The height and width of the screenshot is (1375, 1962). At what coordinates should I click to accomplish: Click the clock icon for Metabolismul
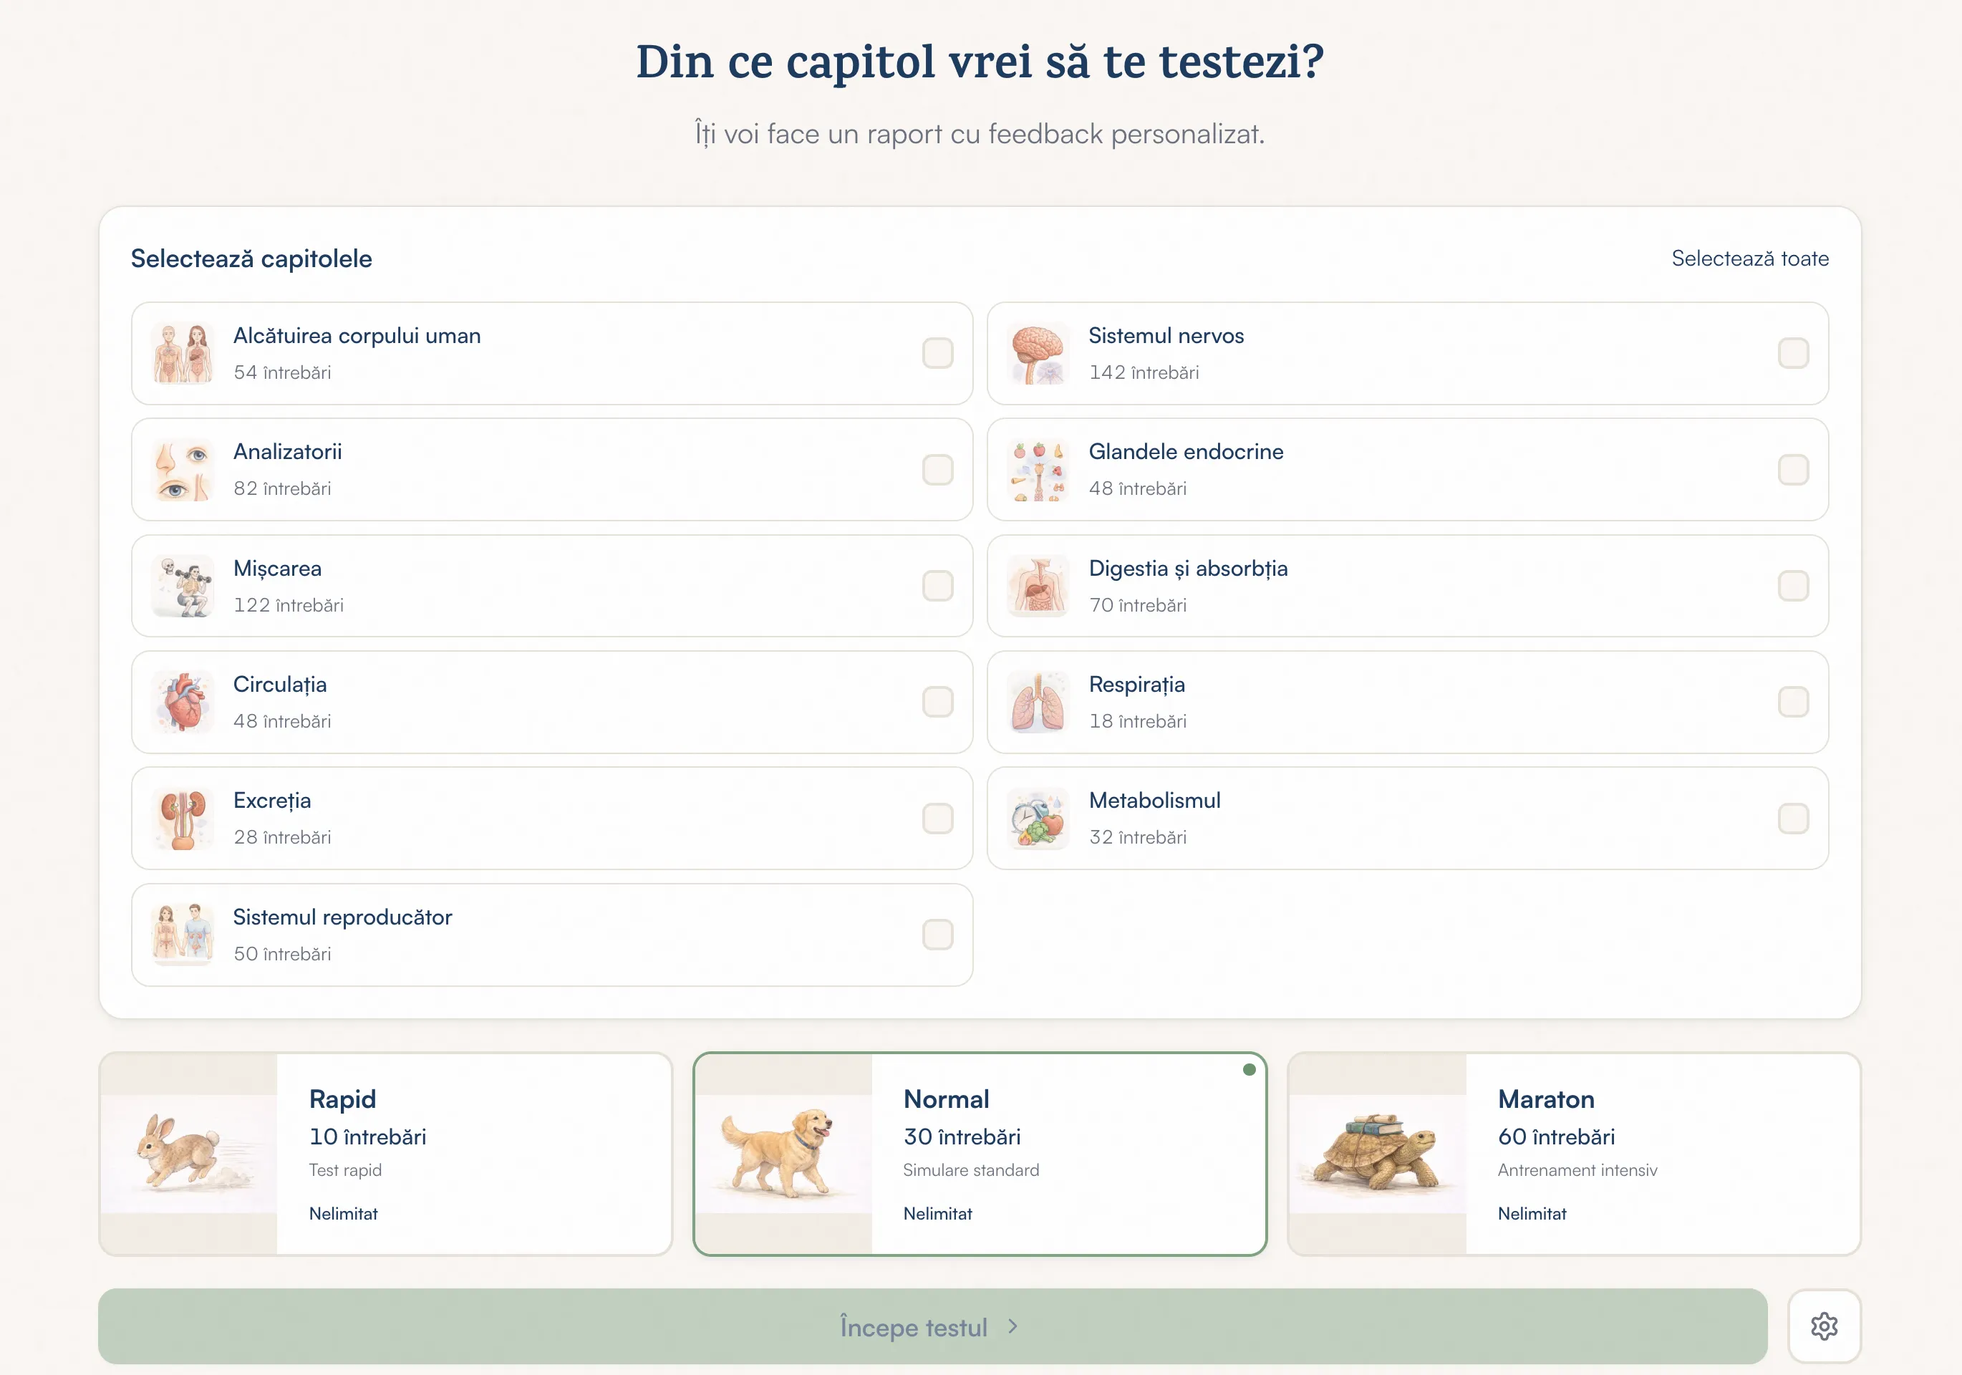click(x=1037, y=819)
